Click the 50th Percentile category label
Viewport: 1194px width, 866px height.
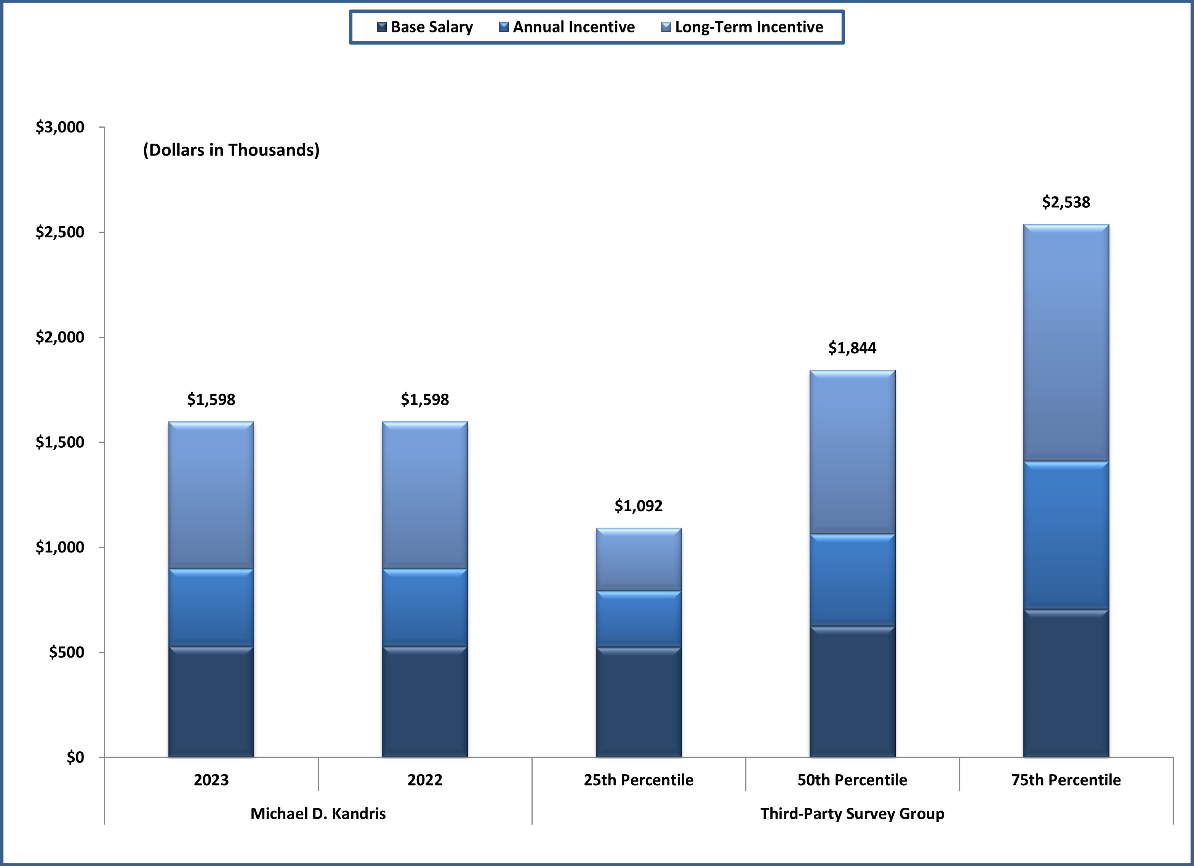pyautogui.click(x=852, y=780)
